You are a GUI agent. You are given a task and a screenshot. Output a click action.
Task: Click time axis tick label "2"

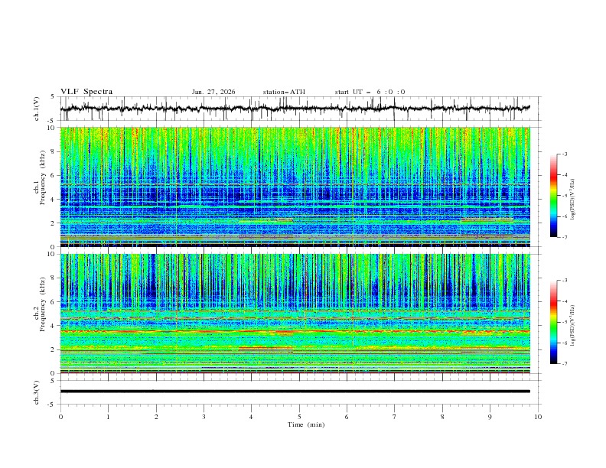tap(156, 417)
